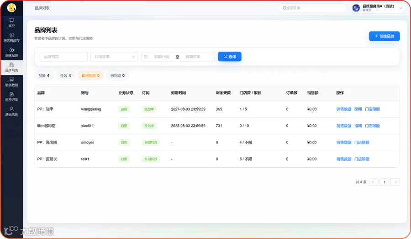Click expiry date 2027-08-03 23:59:59
Screen dimensions: 411x239
pyautogui.click(x=188, y=109)
